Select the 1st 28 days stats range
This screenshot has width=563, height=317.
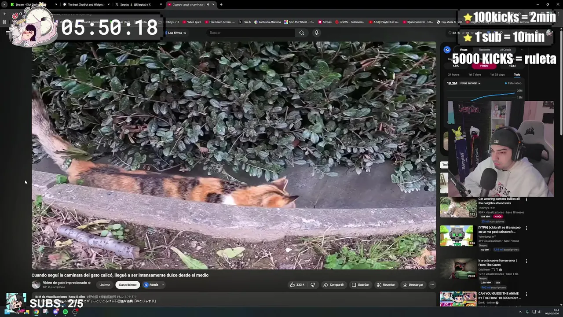(497, 75)
